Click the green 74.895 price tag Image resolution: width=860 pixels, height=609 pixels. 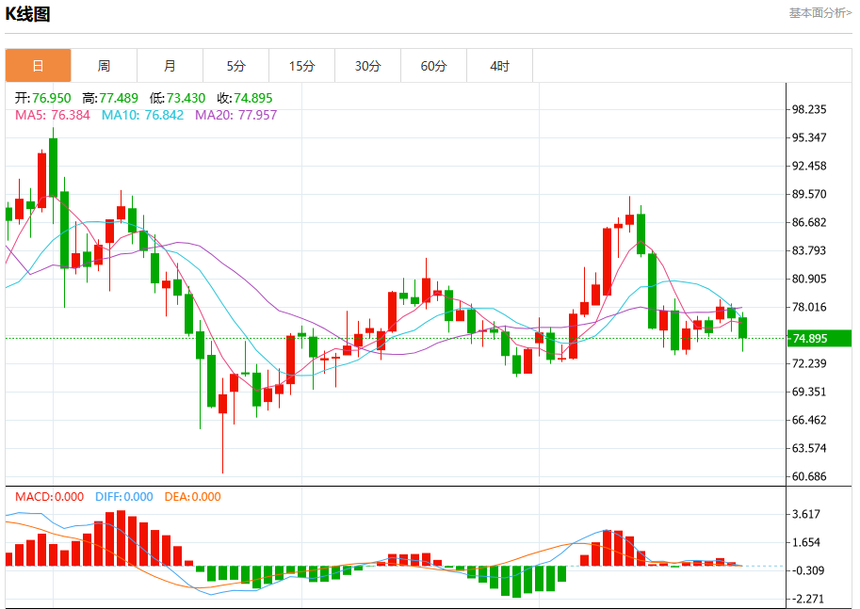(x=819, y=338)
